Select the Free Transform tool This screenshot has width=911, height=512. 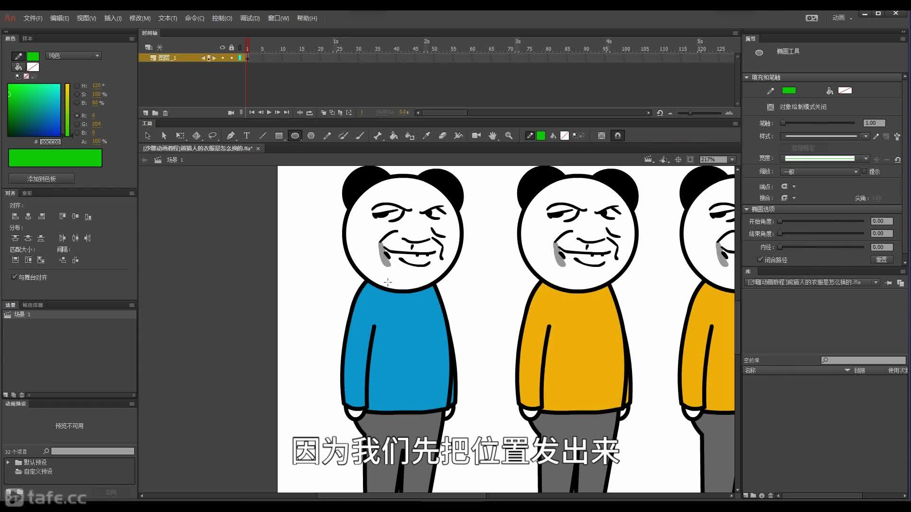(x=180, y=136)
